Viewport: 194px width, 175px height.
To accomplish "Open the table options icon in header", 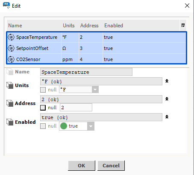I will 183,25.
